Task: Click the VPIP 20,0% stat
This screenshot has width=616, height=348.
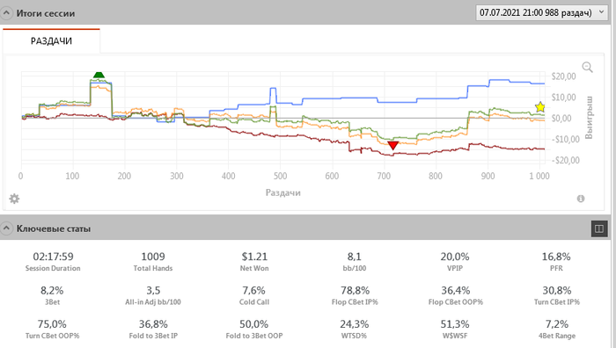Action: (x=455, y=262)
